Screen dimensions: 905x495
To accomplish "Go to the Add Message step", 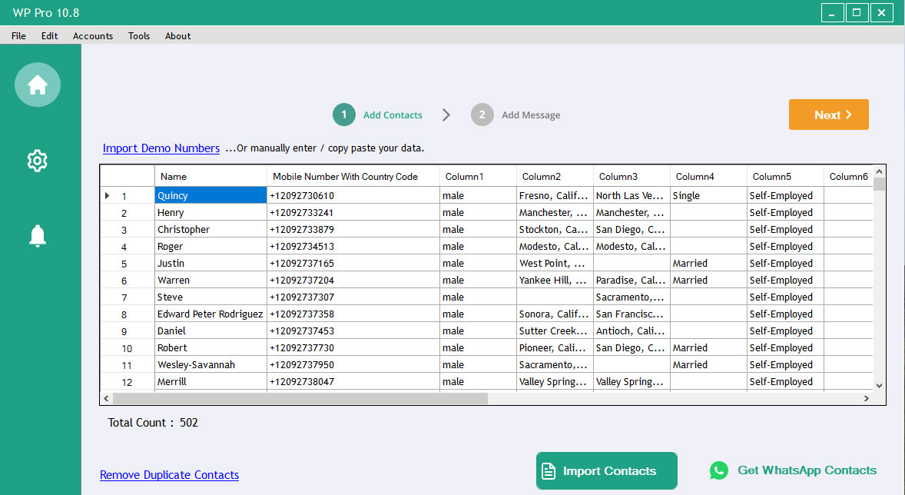I will [531, 115].
